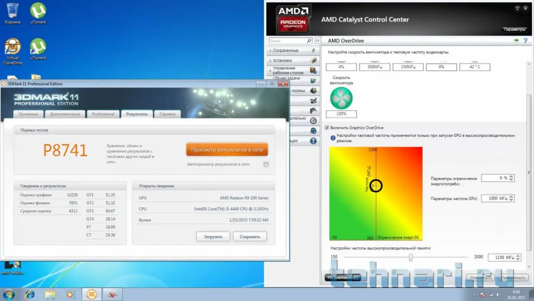Open the Windows Start menu
534x301 pixels.
(9, 295)
